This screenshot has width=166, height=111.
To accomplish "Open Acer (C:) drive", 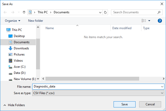I will [x=17, y=67].
